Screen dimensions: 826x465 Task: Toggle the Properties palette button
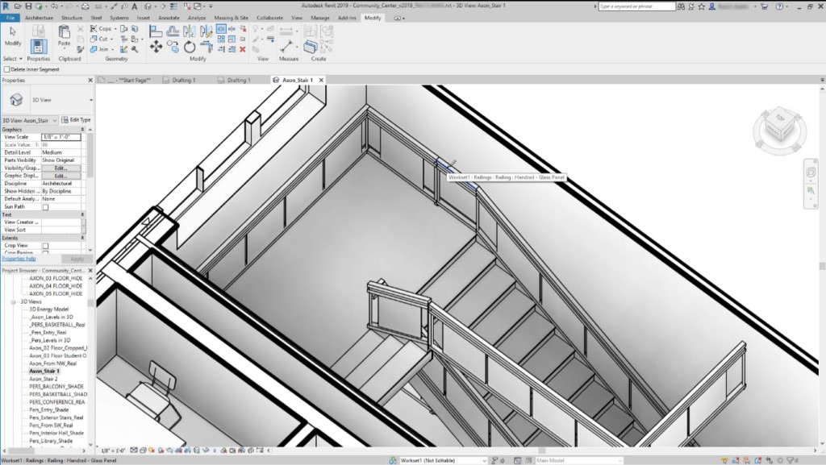coord(38,46)
